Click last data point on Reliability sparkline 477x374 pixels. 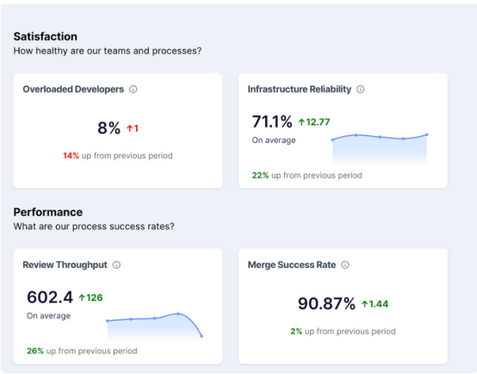pos(427,134)
